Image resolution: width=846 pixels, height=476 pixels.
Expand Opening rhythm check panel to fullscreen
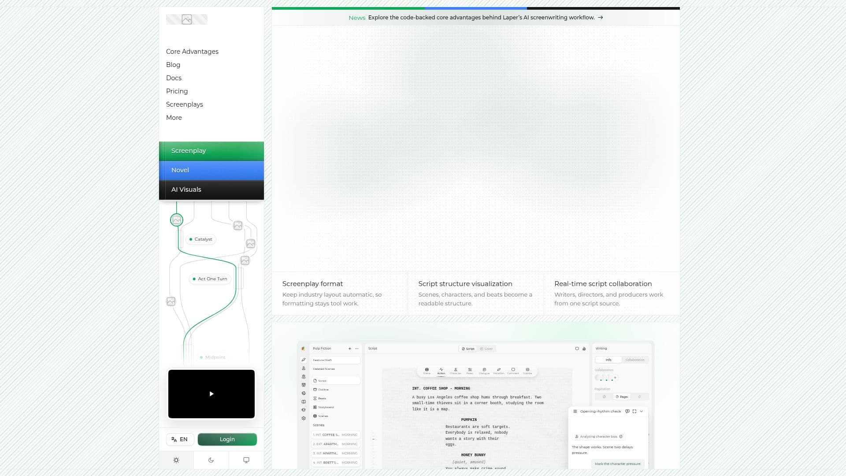(634, 412)
